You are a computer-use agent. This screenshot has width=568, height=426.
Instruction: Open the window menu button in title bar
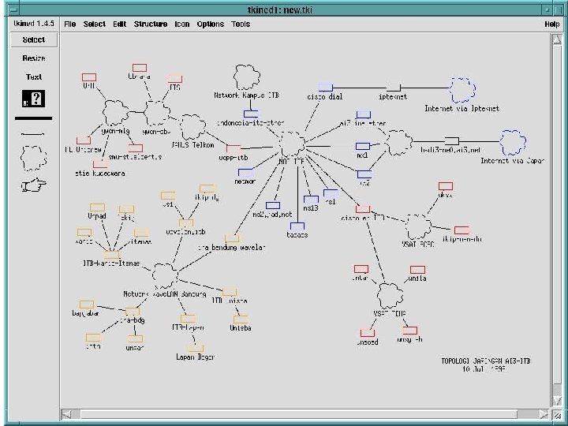(12, 9)
